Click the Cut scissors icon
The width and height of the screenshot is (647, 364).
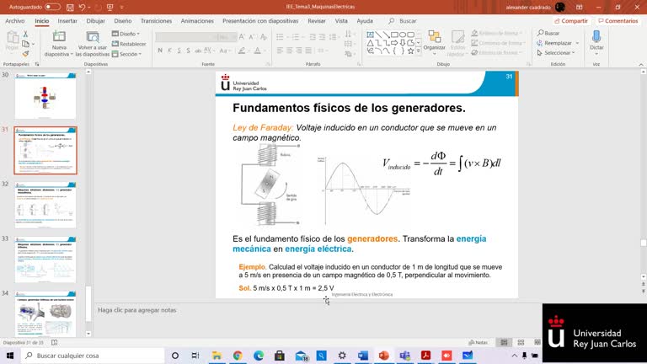(x=25, y=35)
